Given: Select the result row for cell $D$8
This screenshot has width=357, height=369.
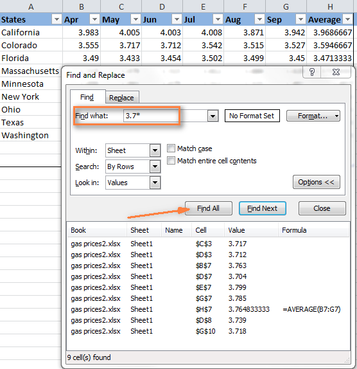Looking at the screenshot, I should 208,320.
